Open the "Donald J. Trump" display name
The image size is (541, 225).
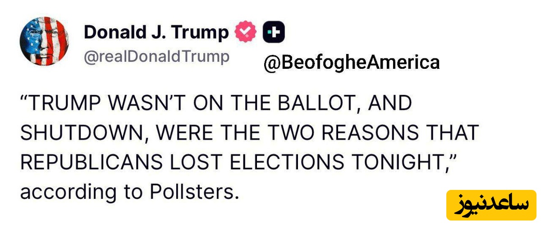tap(156, 33)
